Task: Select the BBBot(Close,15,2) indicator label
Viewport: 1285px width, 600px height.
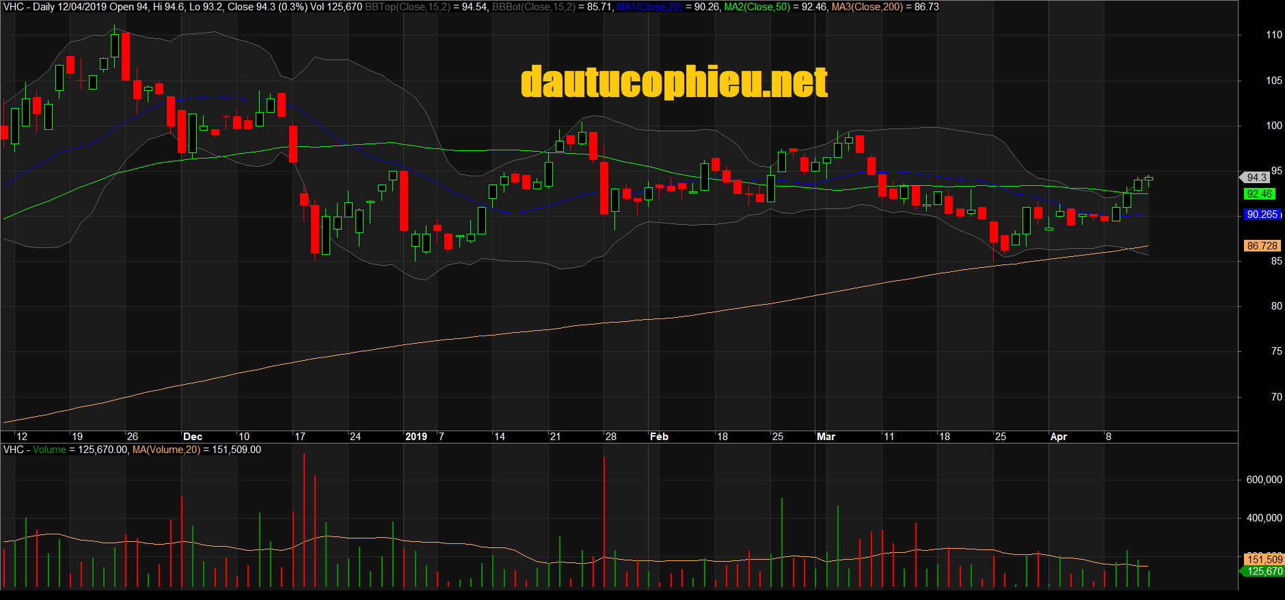Action: (534, 7)
